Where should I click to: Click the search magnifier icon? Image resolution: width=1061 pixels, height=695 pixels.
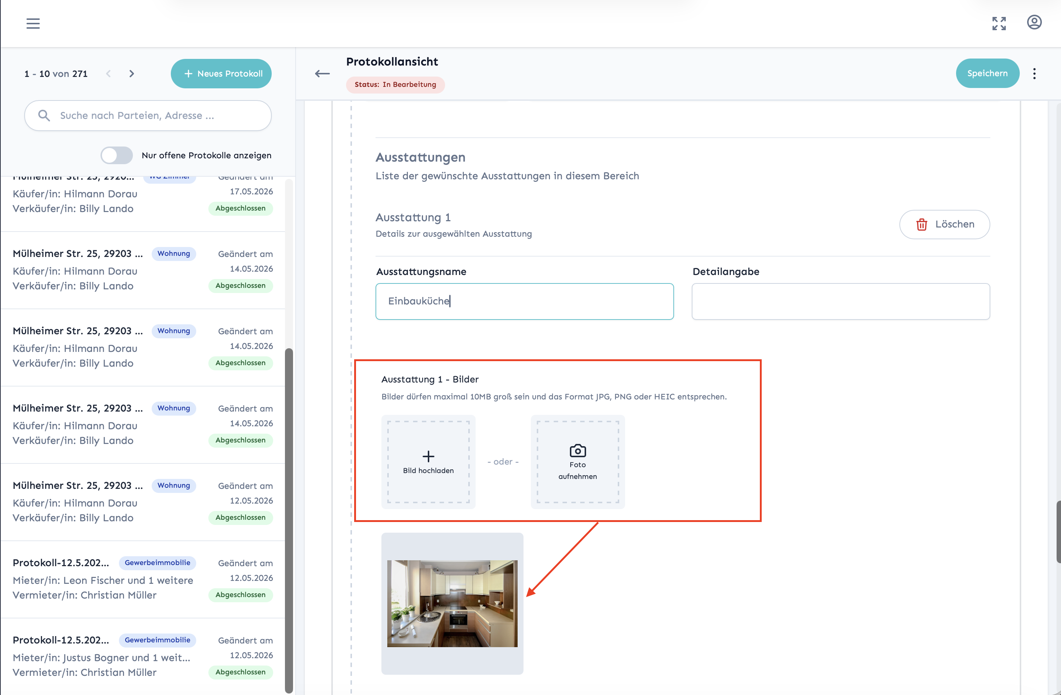[x=44, y=116]
